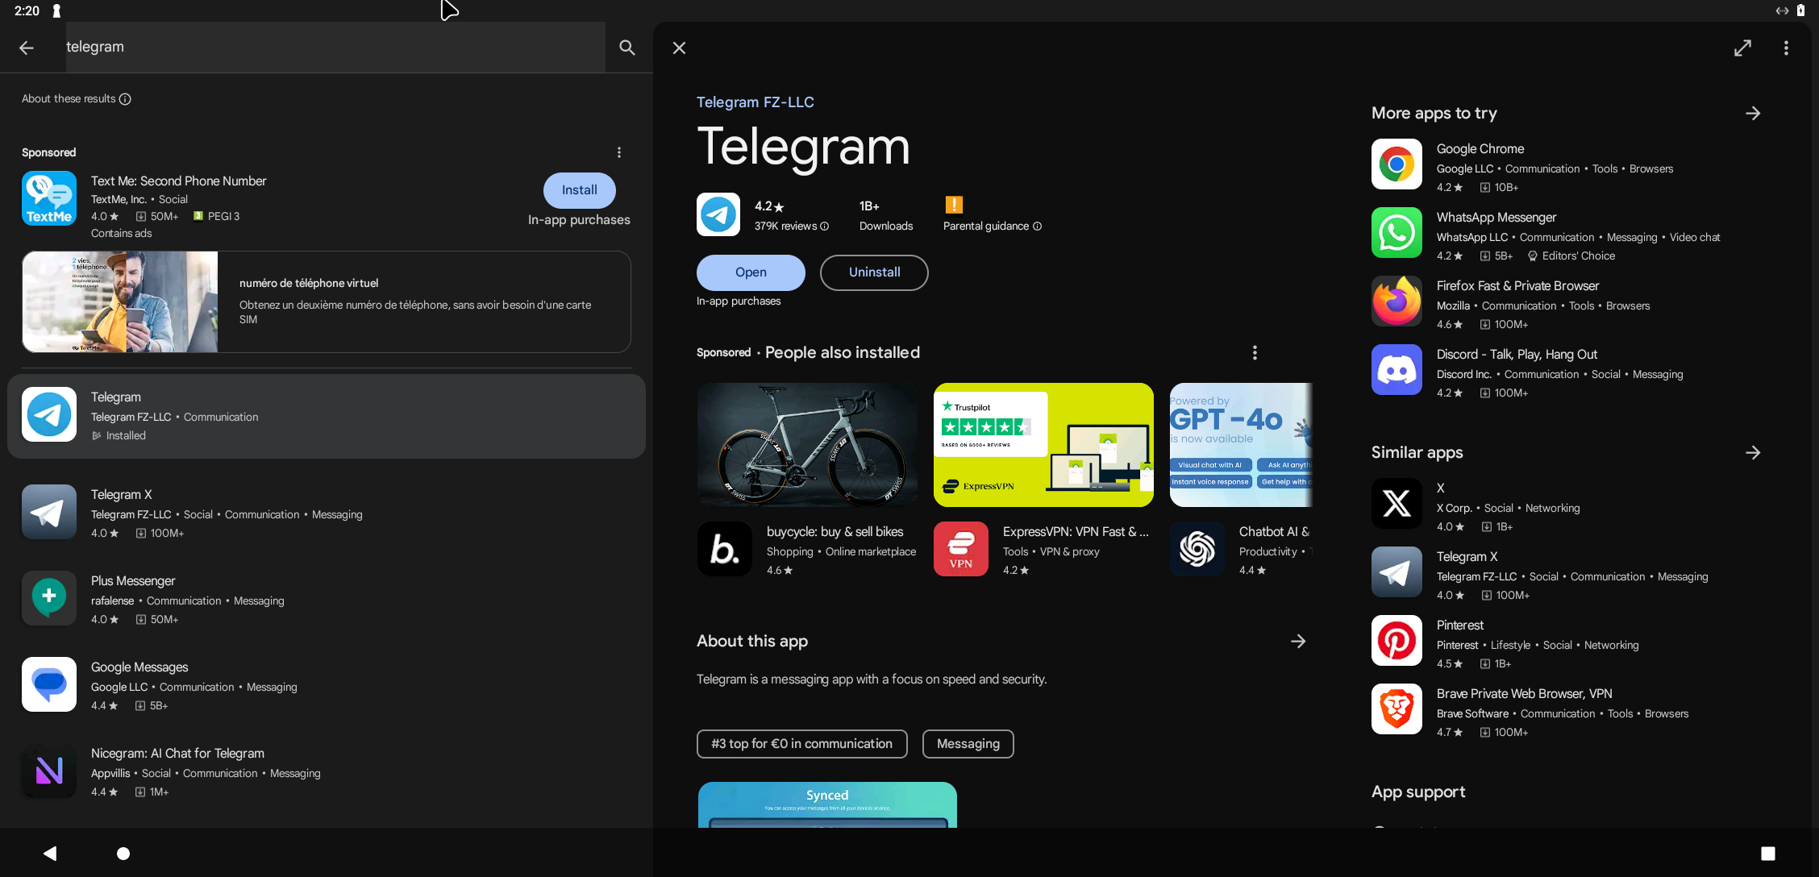Expand About this app details
This screenshot has height=877, width=1819.
click(1298, 641)
